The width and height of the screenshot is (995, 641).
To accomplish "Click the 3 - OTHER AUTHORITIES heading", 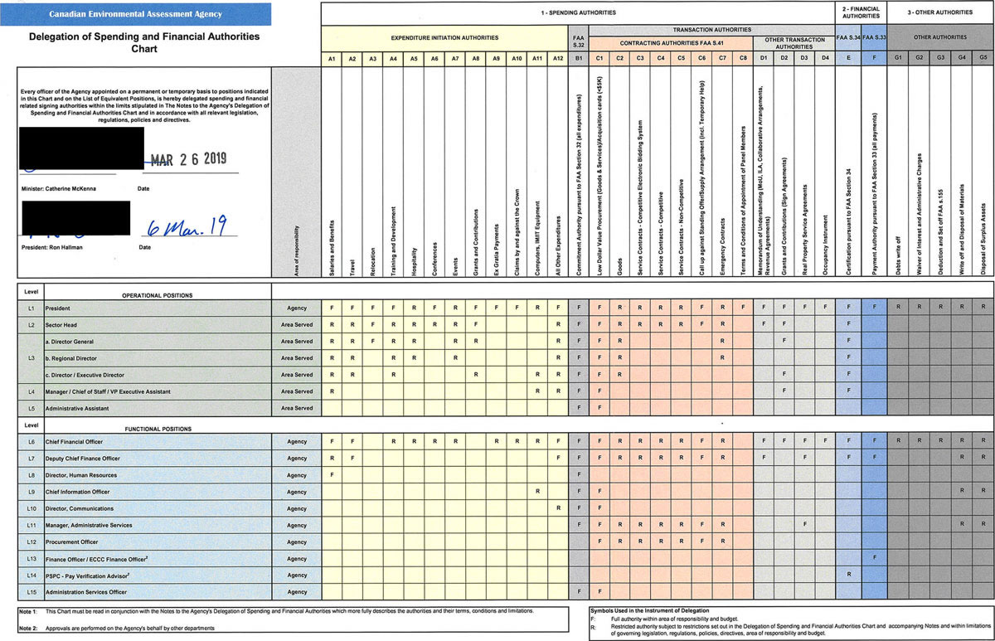I will tap(940, 12).
